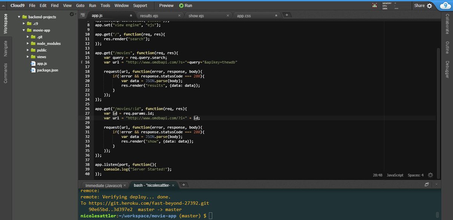
Task: Collapse the movie-app folder
Action: pos(24,30)
